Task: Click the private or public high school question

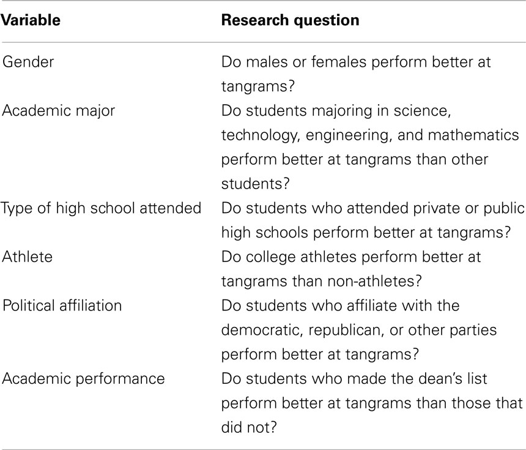Action: [372, 220]
